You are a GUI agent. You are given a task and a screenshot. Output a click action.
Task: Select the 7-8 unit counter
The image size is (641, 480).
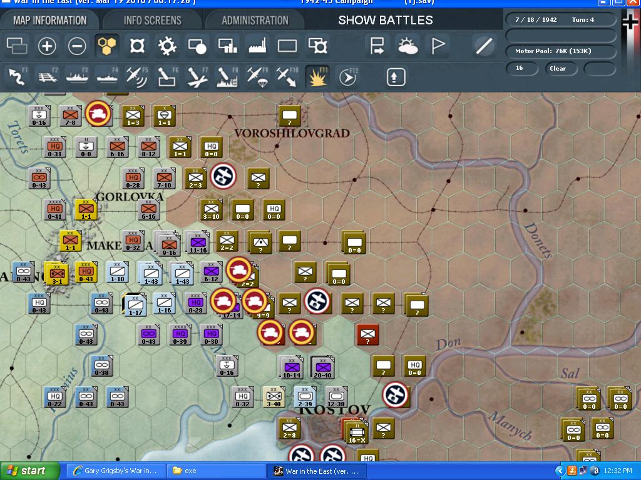[x=70, y=116]
